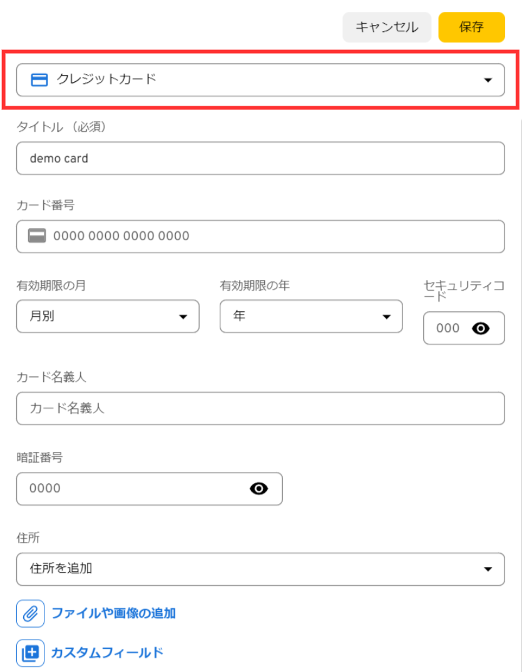The width and height of the screenshot is (522, 672).
Task: Open ファイルや画像の追加 link
Action: pyautogui.click(x=112, y=613)
